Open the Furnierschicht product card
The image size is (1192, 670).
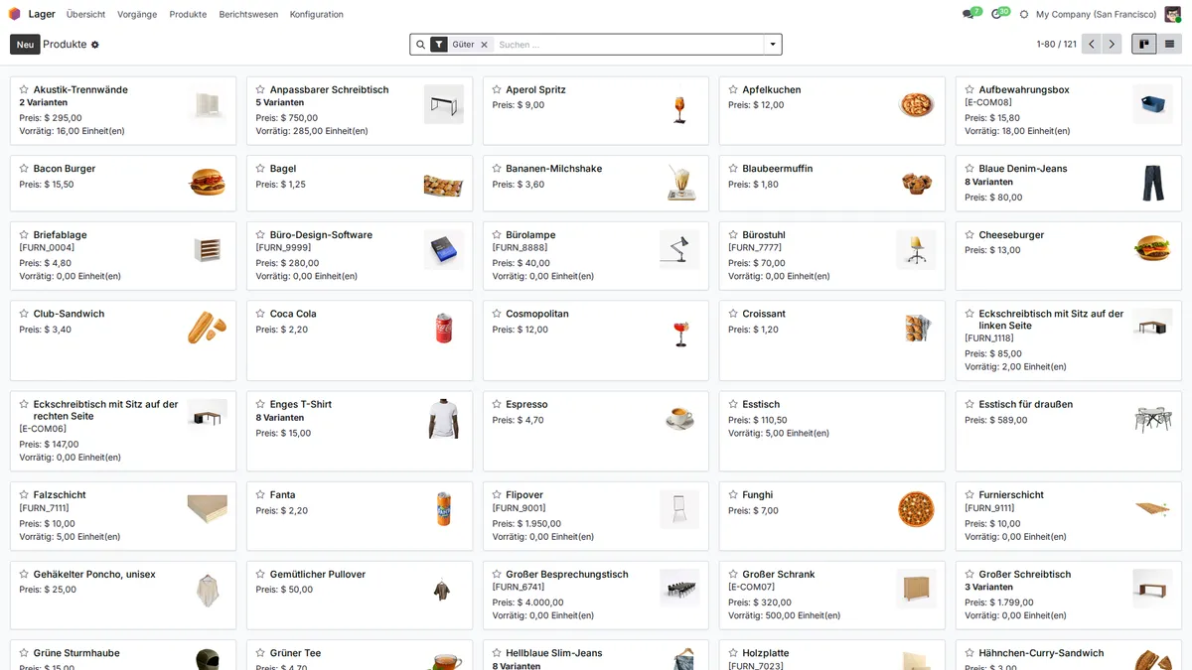click(1069, 516)
